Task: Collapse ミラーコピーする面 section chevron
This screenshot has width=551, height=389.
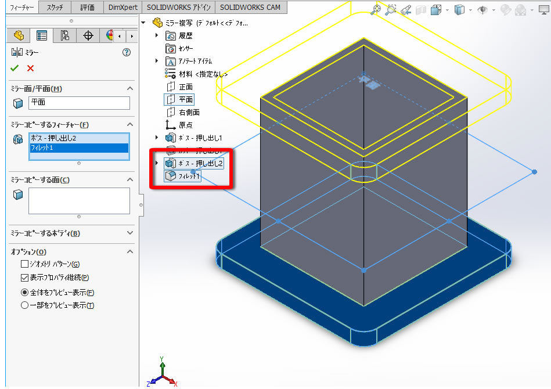Action: click(x=130, y=179)
